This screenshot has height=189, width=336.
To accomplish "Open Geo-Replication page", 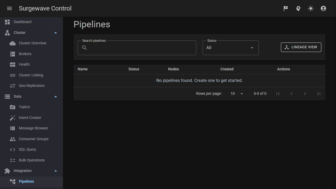I will pos(31,86).
